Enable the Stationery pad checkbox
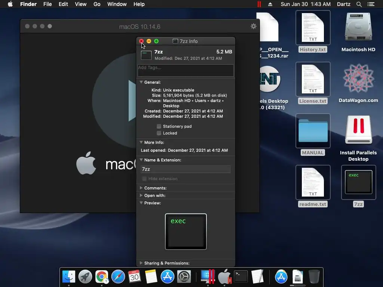 (159, 126)
